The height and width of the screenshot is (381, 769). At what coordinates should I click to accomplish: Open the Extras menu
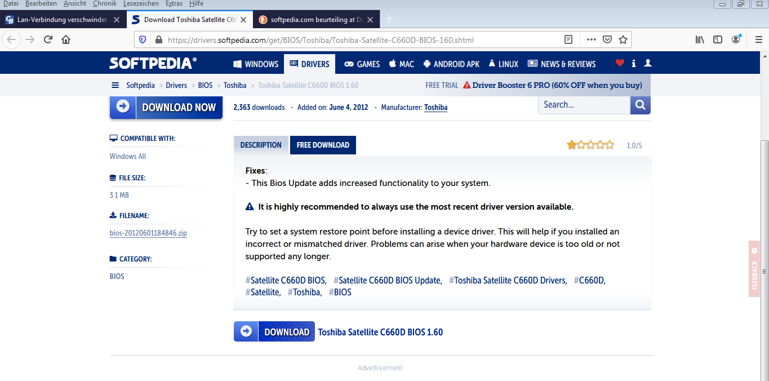click(x=174, y=4)
